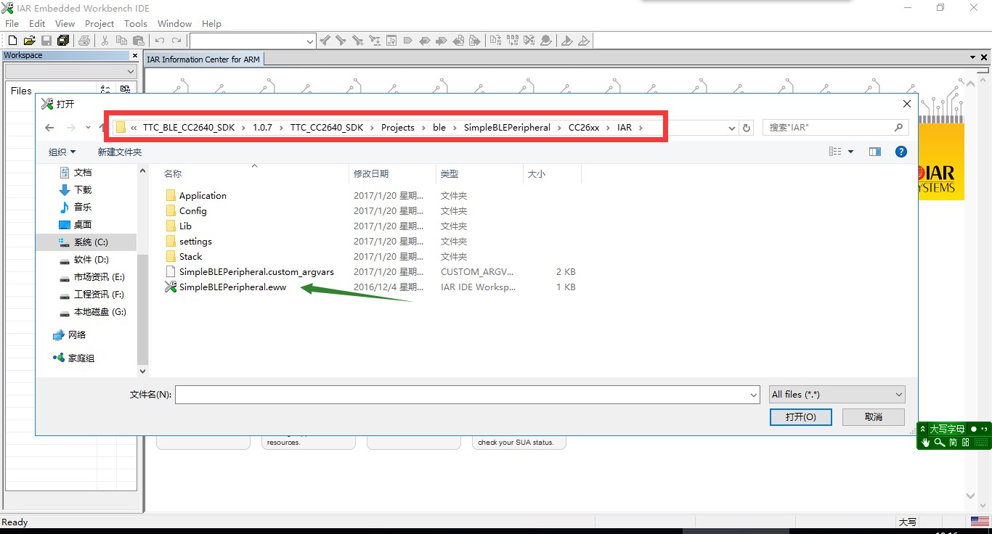The height and width of the screenshot is (534, 992).
Task: Select IAR Information Center for ARM tab
Action: point(203,59)
